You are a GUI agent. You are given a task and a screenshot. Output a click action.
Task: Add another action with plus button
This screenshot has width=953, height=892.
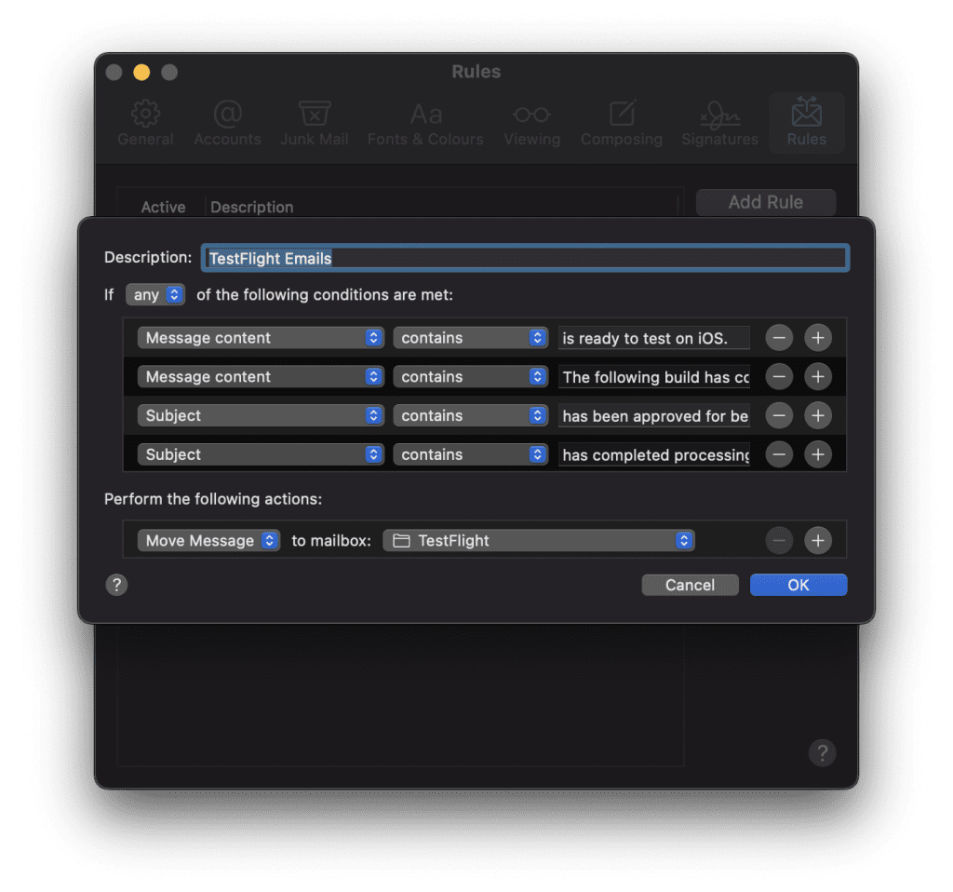click(x=818, y=541)
